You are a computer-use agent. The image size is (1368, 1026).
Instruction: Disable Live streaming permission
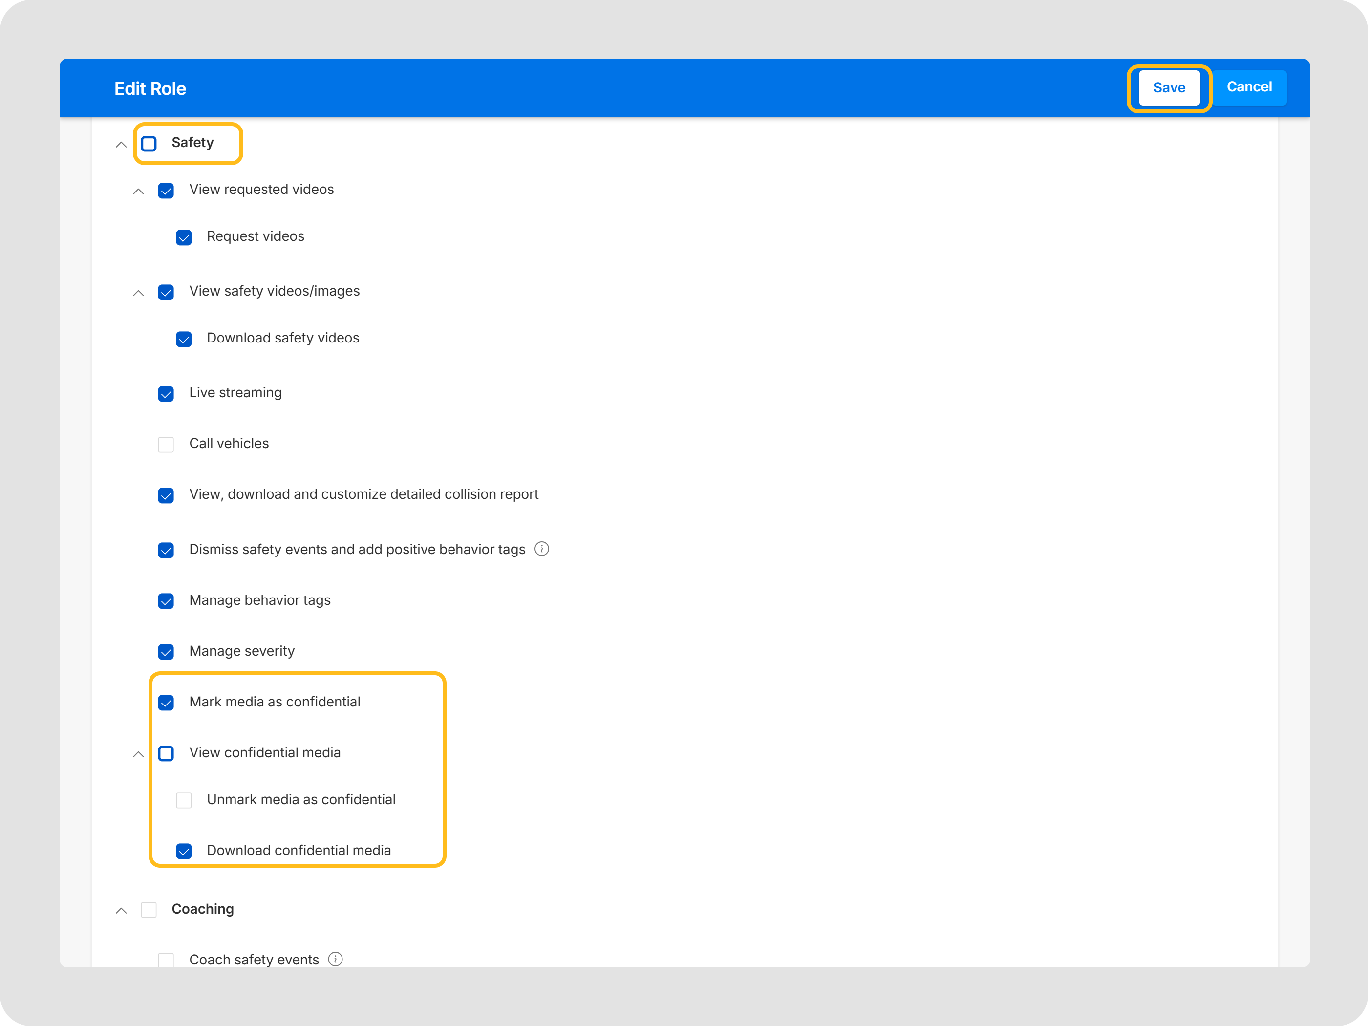[166, 393]
